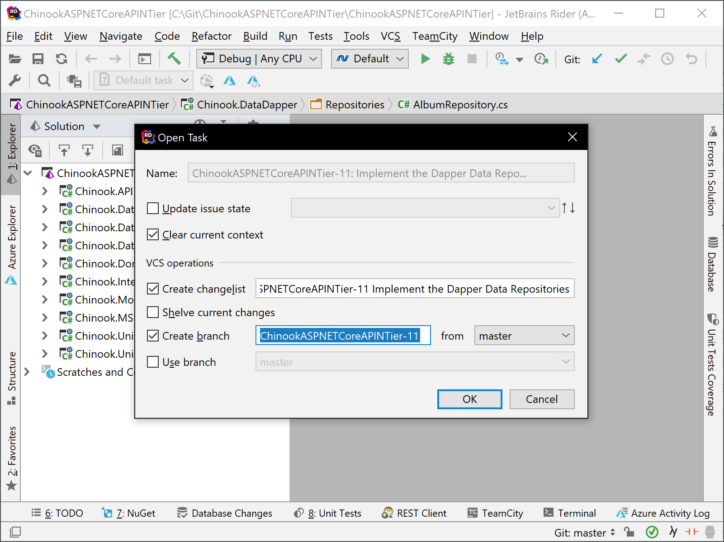Open the Azure Explorer side tab
724x542 pixels.
[11, 245]
